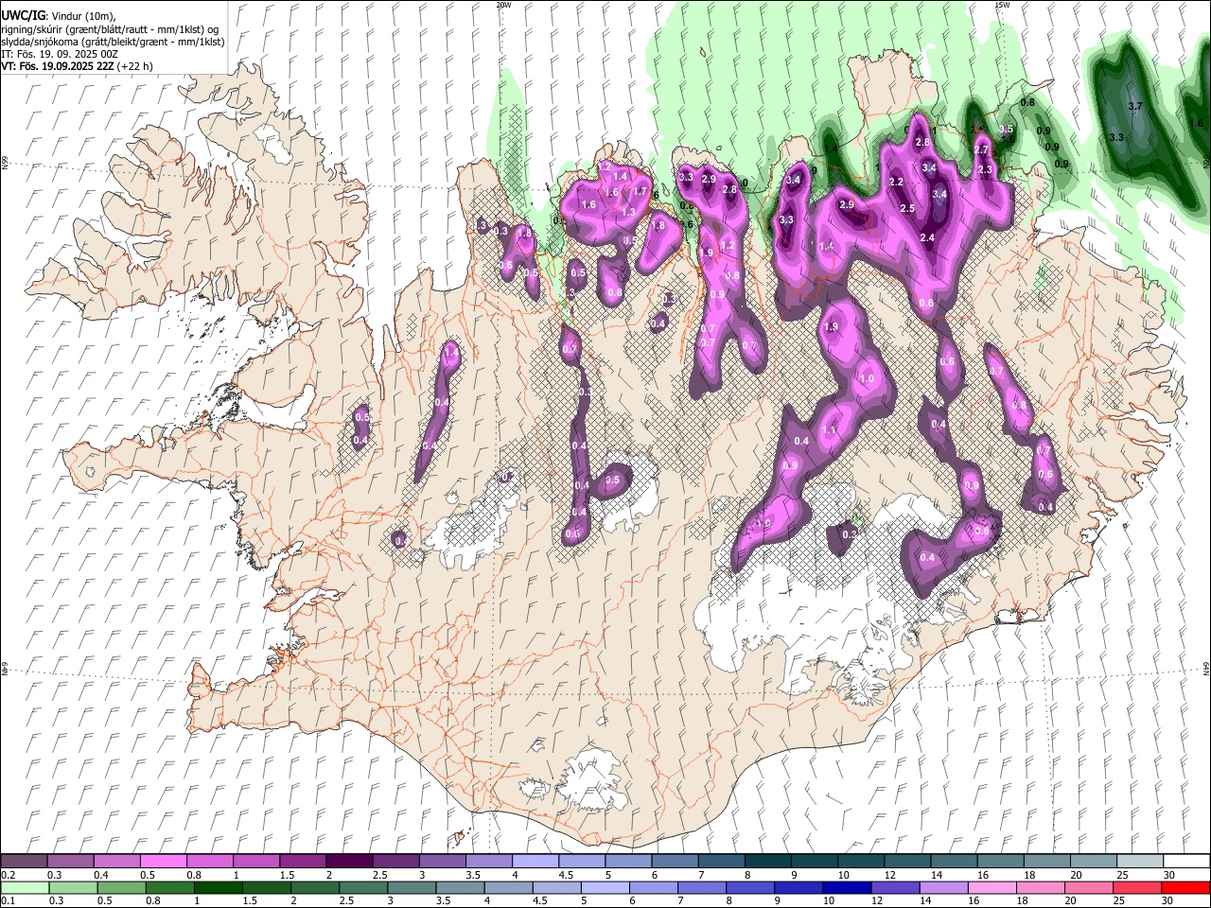The width and height of the screenshot is (1211, 908).
Task: Click the '2.2' precipitation value on the map
Action: [x=897, y=182]
